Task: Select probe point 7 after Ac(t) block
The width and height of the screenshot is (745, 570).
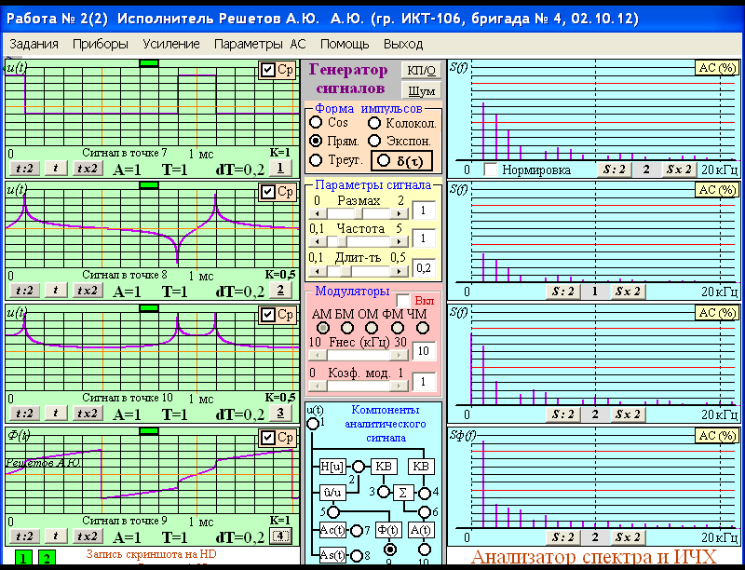Action: (357, 531)
